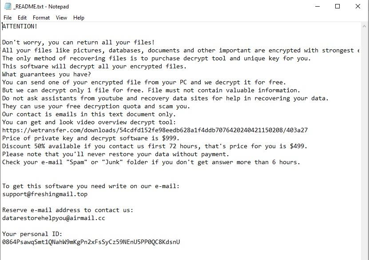Screen dimensions: 369x260
Task: Open the File menu
Action: point(8,18)
